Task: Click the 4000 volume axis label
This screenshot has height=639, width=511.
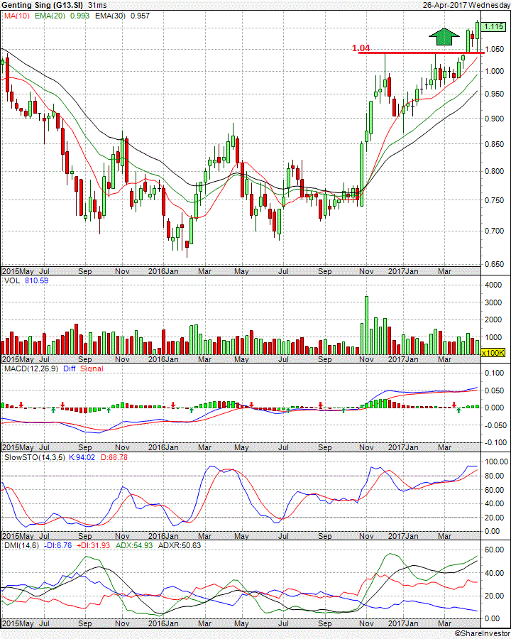Action: click(x=493, y=285)
